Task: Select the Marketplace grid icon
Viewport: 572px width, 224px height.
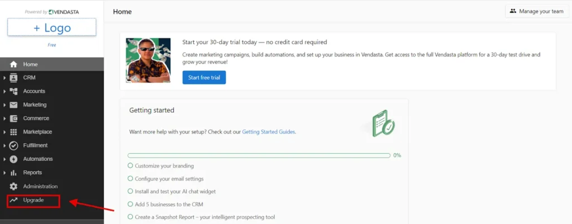Action: (13, 132)
